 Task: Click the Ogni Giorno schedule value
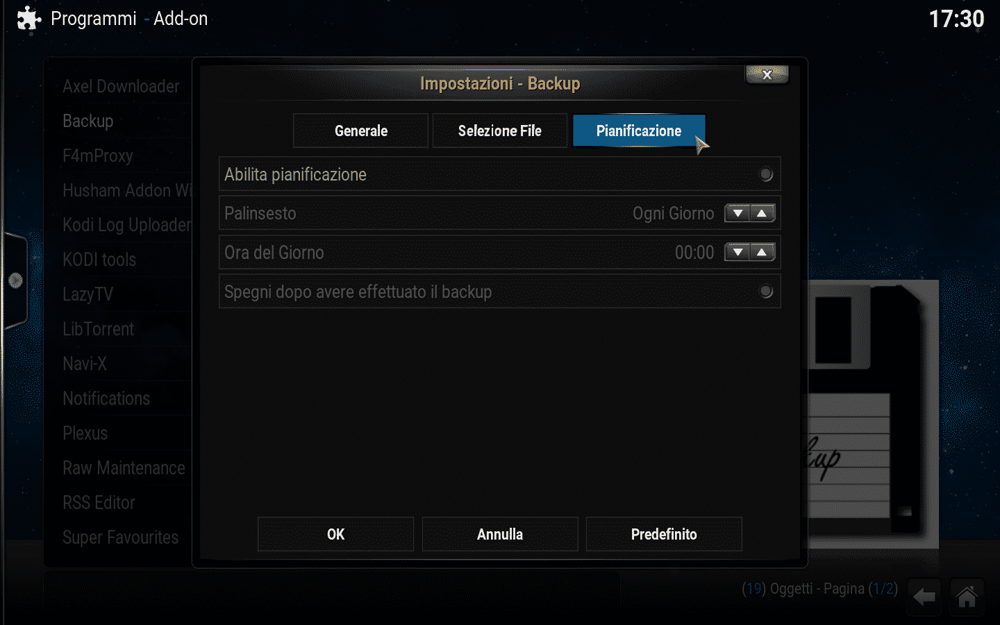pyautogui.click(x=673, y=213)
